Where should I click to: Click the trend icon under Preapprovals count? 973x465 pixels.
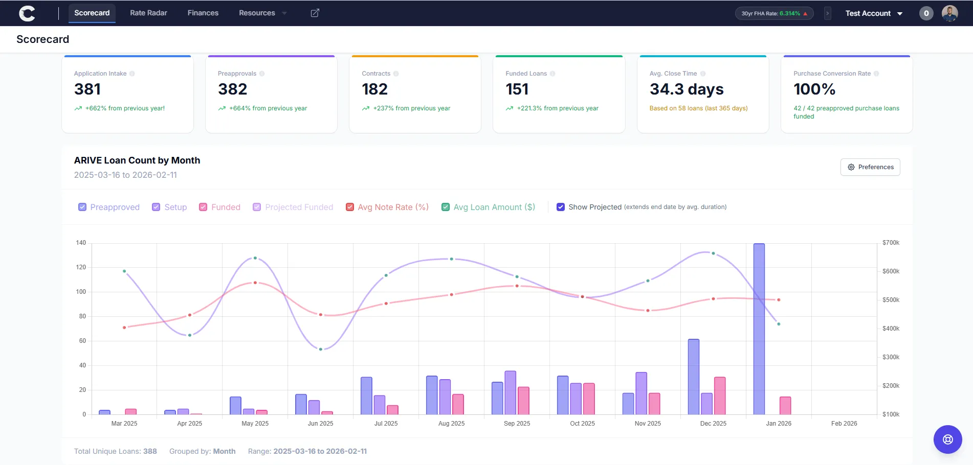point(222,108)
